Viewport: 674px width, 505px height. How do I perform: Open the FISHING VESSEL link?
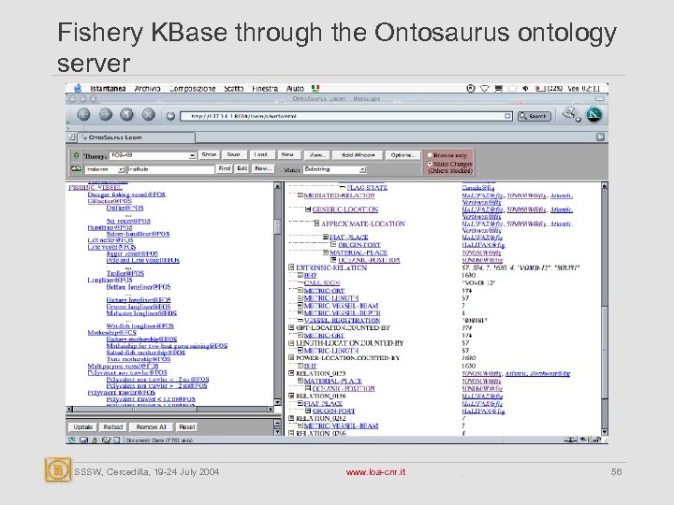[95, 188]
